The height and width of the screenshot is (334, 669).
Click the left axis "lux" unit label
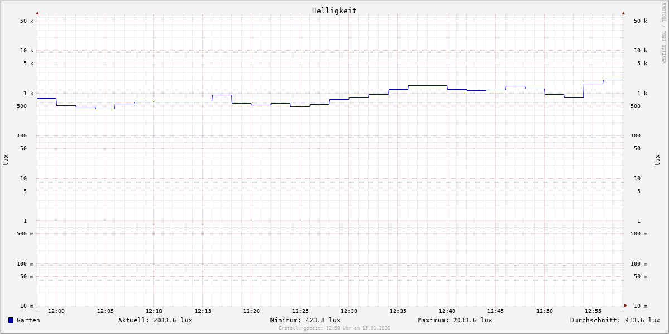pyautogui.click(x=6, y=160)
